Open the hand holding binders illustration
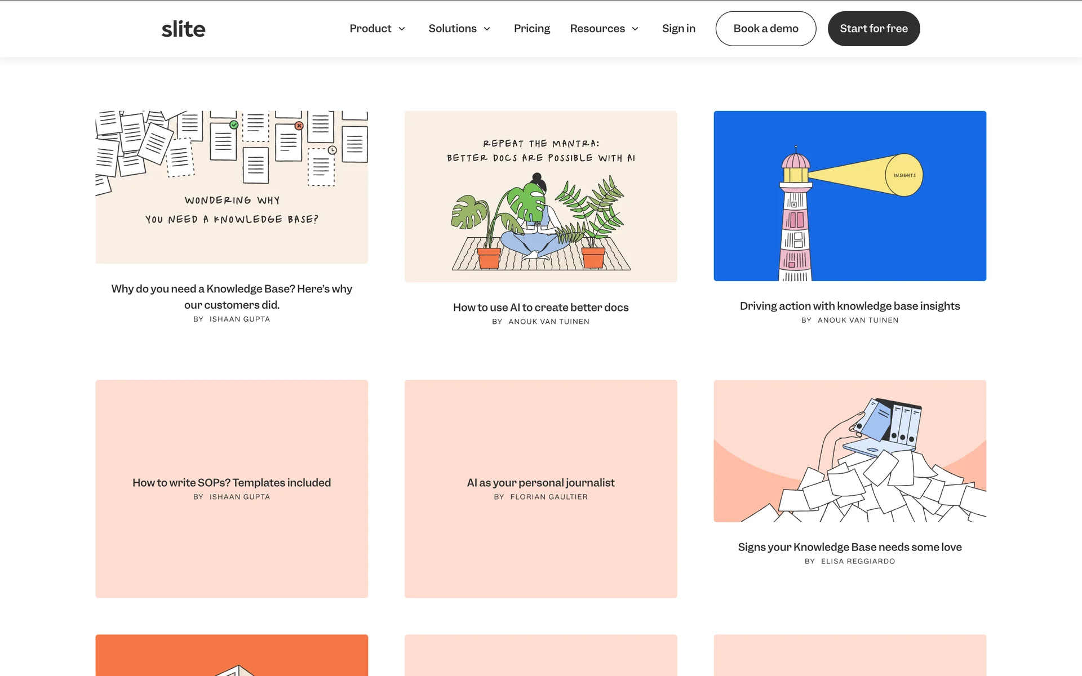 coord(849,451)
